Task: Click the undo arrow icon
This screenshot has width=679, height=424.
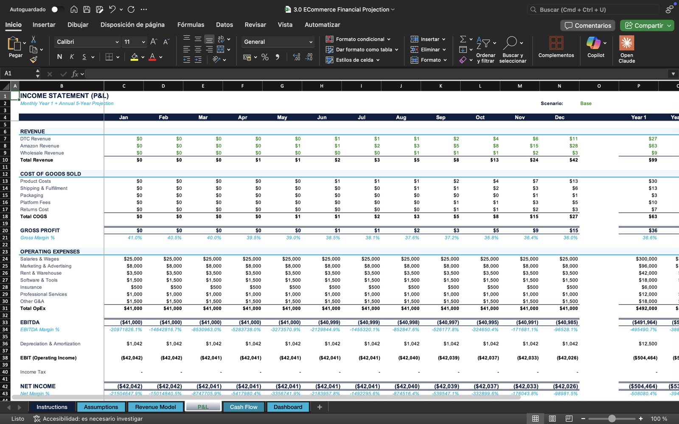Action: [112, 9]
